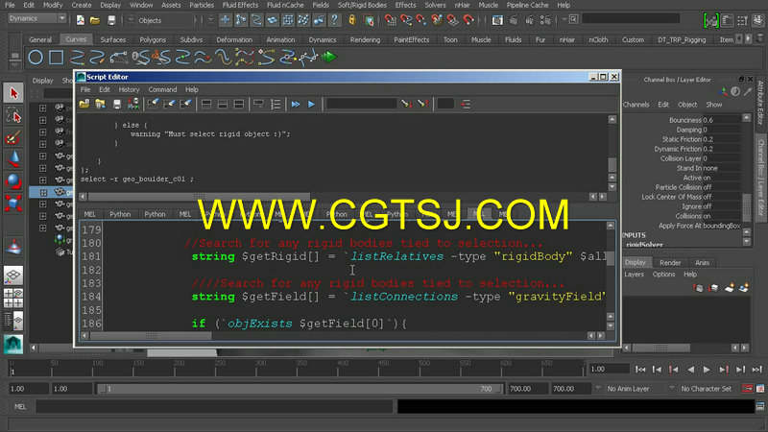Click Channels menu in Channel Box

pos(636,105)
